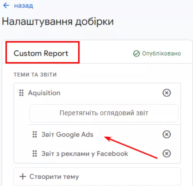Click the Опубліковано status label
Image resolution: width=193 pixels, height=186 pixels.
tap(161, 53)
